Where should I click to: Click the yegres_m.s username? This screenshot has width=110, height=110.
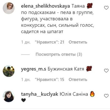click(x=33, y=69)
